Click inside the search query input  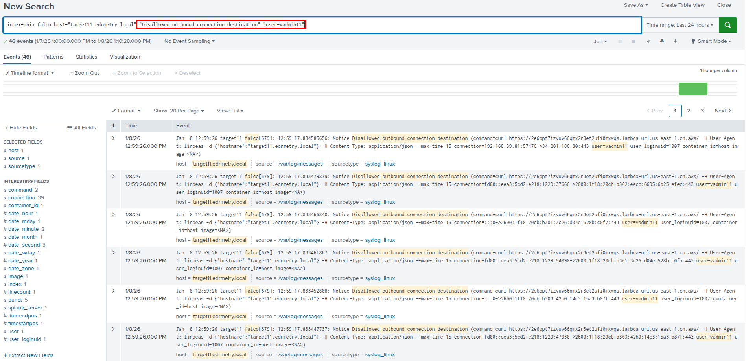(472, 25)
